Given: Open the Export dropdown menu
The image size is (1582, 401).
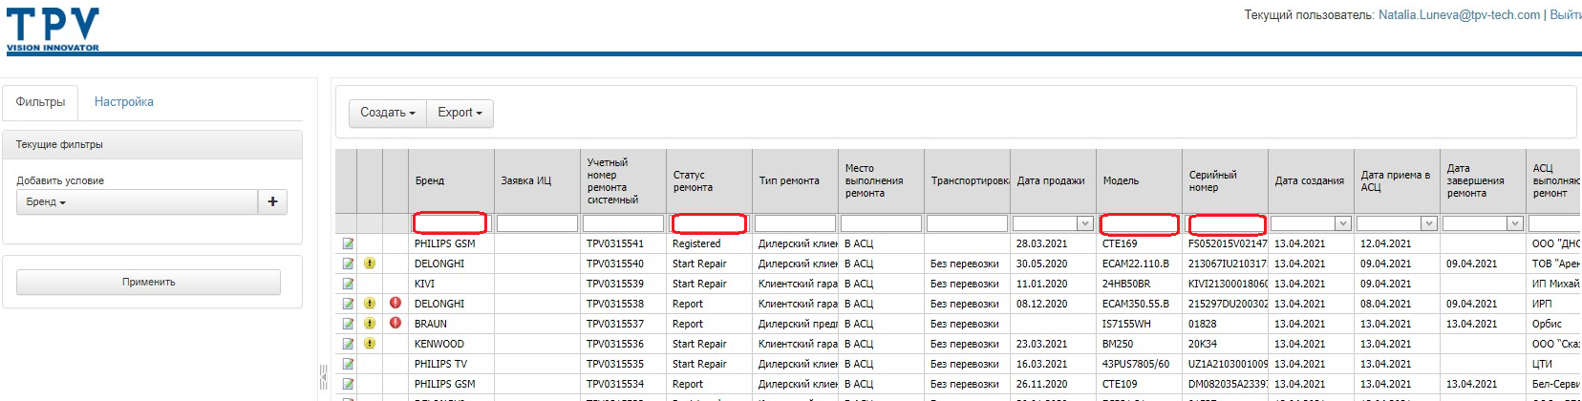Looking at the screenshot, I should (460, 113).
